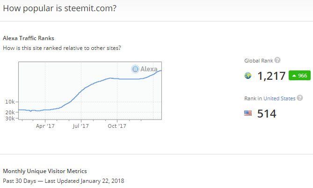Viewport: 313px width, 188px height.
Task: Click the Alexa traffic rank line chart
Action: pos(90,91)
